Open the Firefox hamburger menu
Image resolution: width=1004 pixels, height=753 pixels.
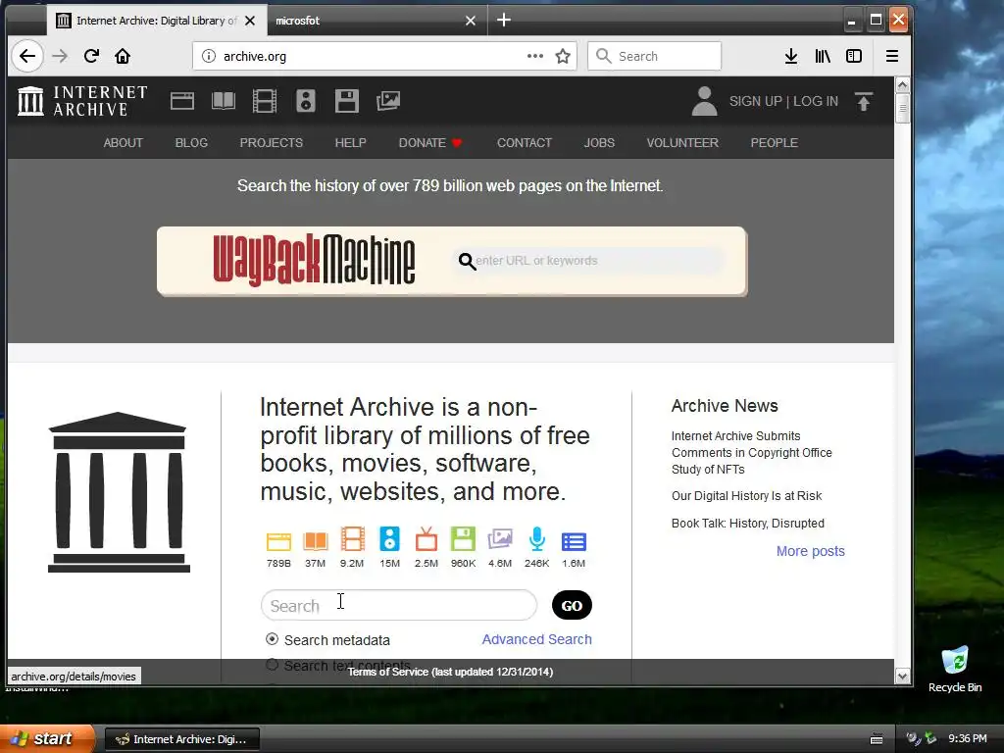tap(892, 56)
